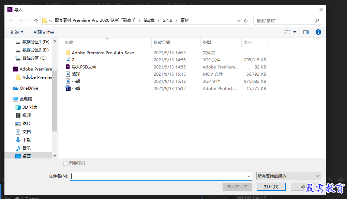Open 音乐 folder in sidebar
Image resolution: width=347 pixels, height=199 pixels.
[x=23, y=148]
